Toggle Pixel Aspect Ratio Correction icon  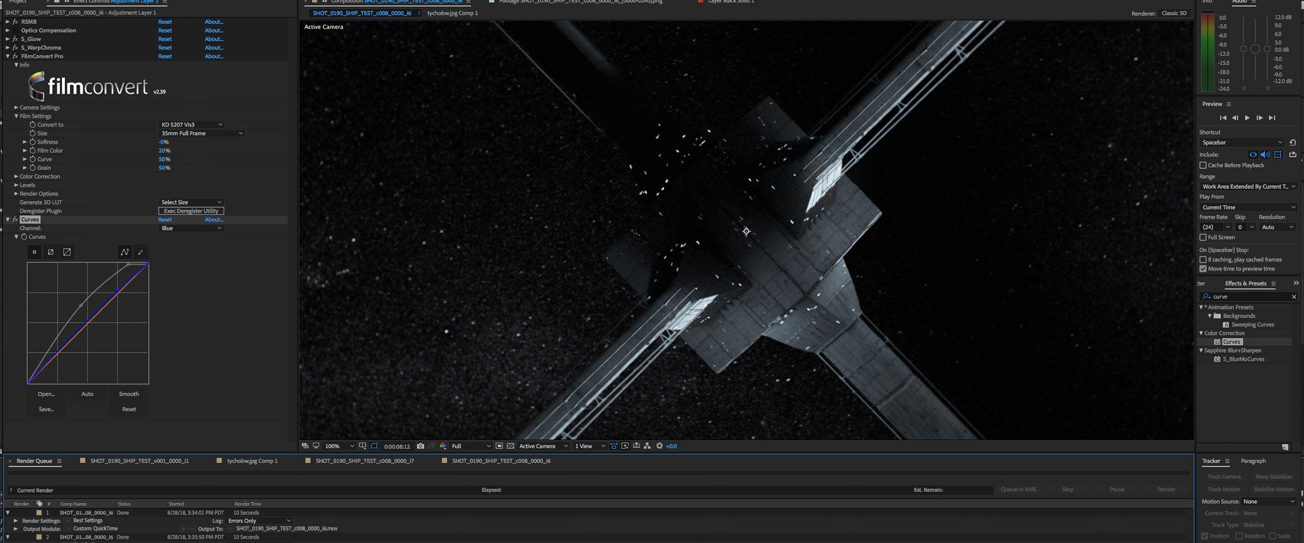pos(614,446)
